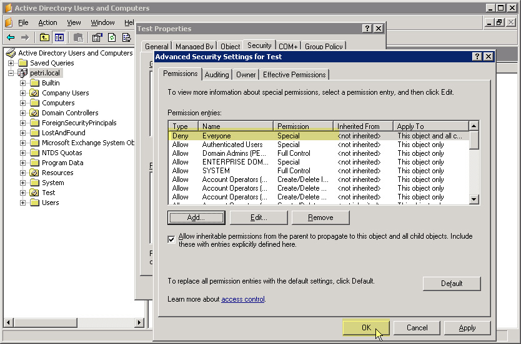Click the title bar folder icon of main window

click(x=9, y=7)
